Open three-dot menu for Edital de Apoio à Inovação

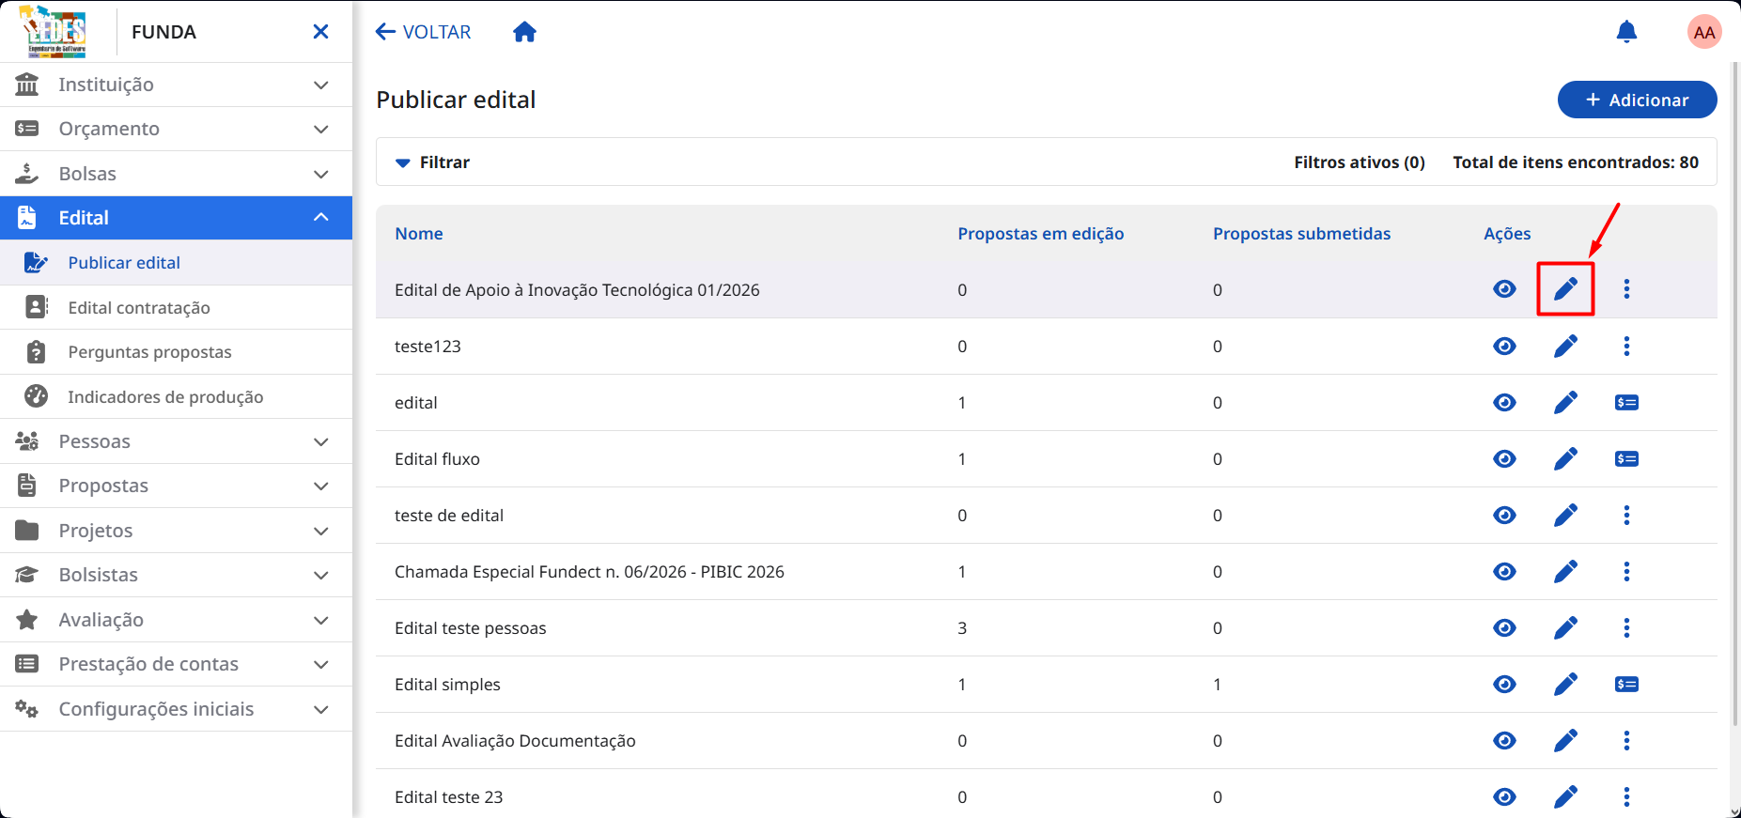pyautogui.click(x=1626, y=289)
